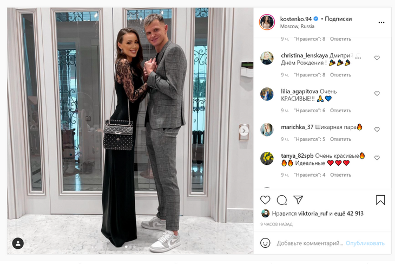Like tanya_82spb's comment heart
395x264 pixels.
377,158
